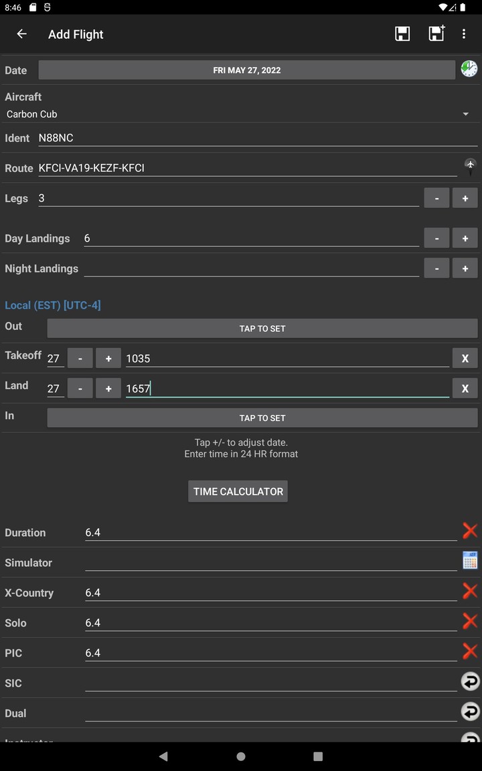Viewport: 482px width, 771px height.
Task: Tap to set the Out time
Action: pyautogui.click(x=262, y=329)
